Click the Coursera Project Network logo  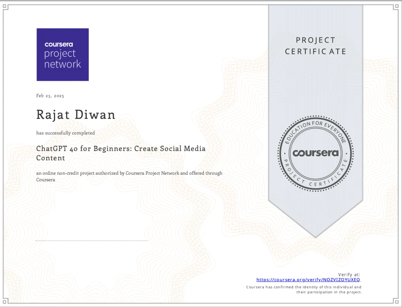pyautogui.click(x=62, y=55)
